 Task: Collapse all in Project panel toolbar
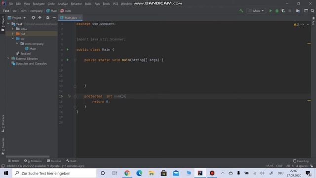pos(39,18)
